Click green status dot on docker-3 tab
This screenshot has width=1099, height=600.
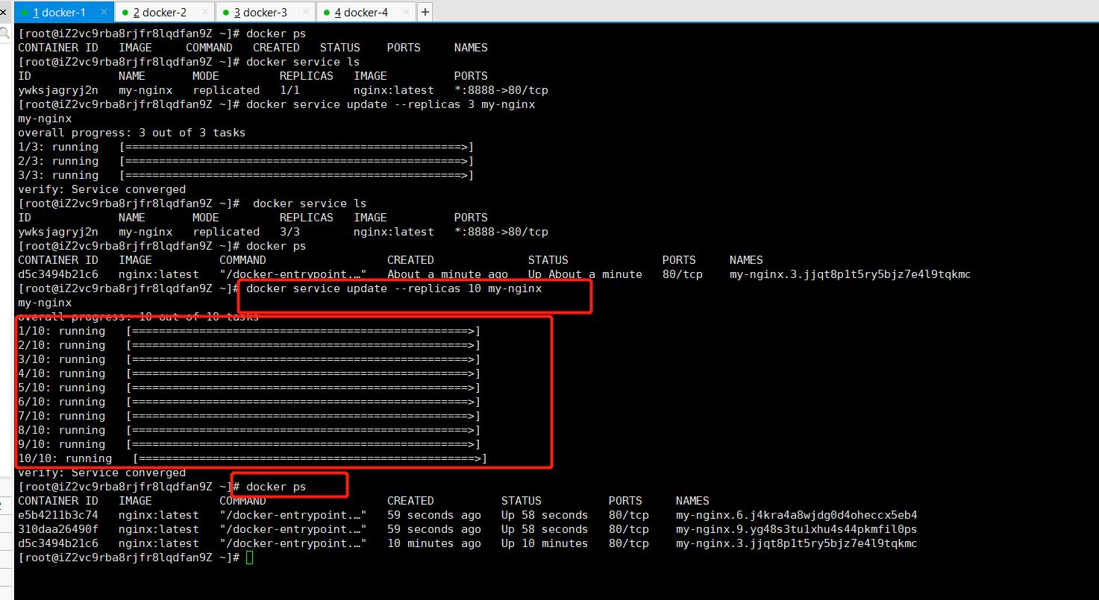(x=225, y=13)
